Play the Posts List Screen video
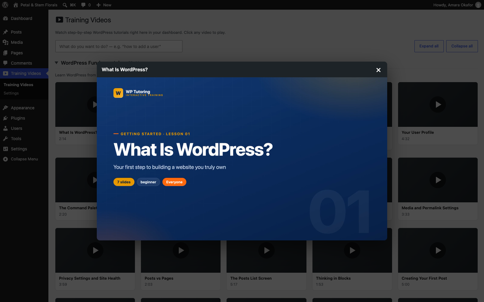The width and height of the screenshot is (484, 302). pos(267,251)
